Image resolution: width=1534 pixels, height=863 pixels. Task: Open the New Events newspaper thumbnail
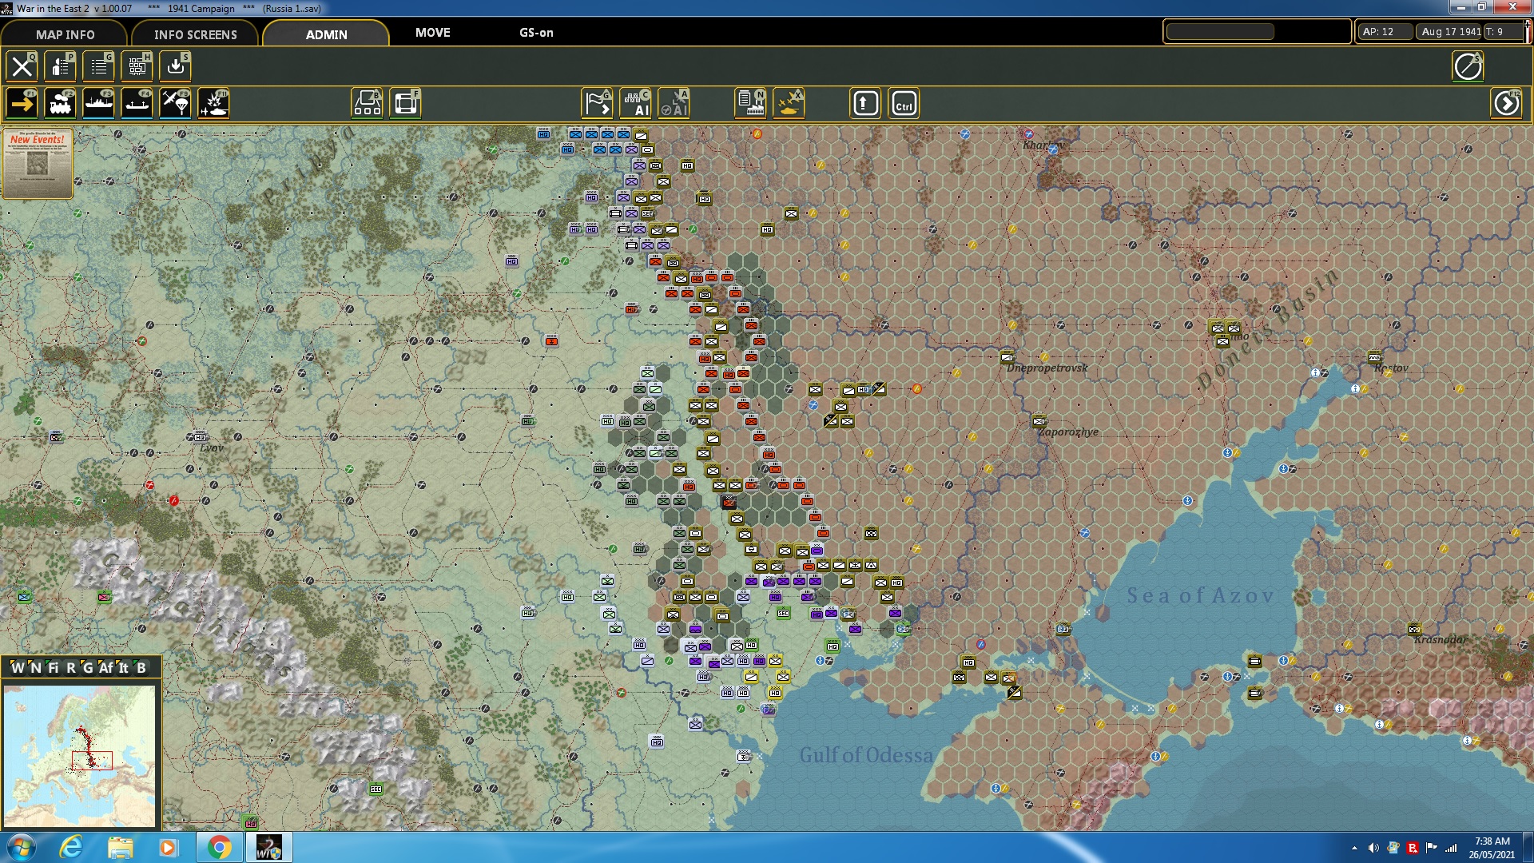pos(38,163)
